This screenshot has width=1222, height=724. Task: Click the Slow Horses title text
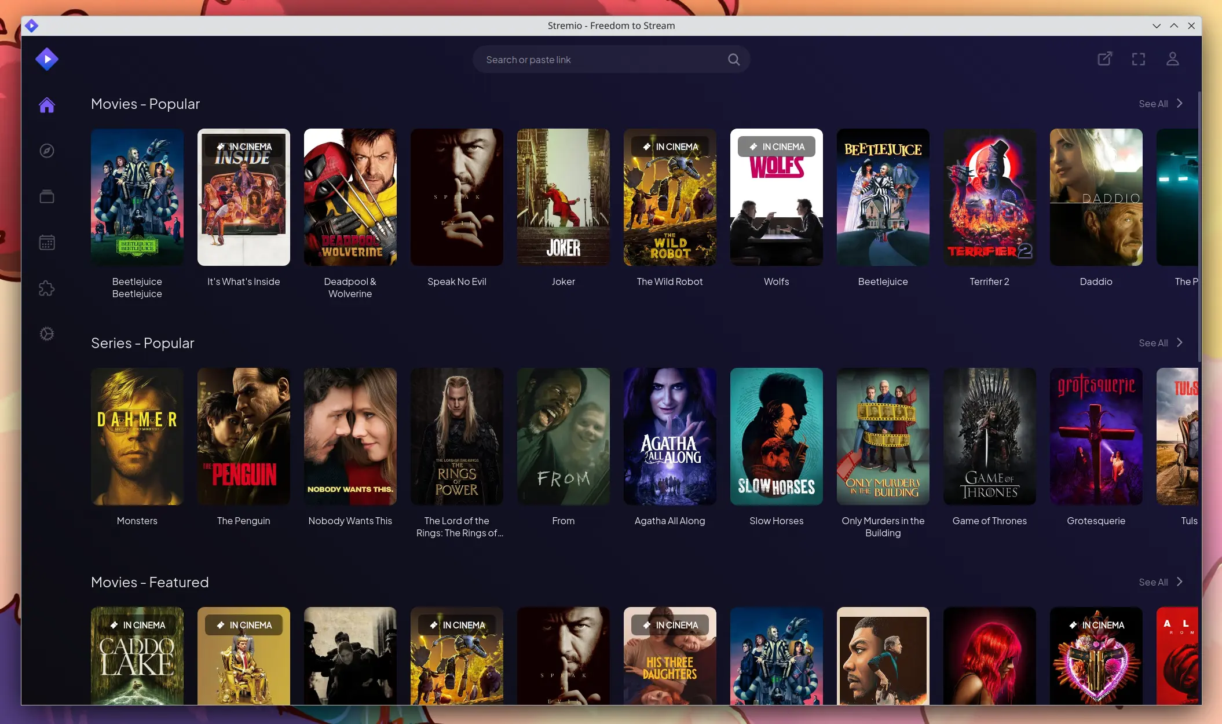[x=777, y=521]
